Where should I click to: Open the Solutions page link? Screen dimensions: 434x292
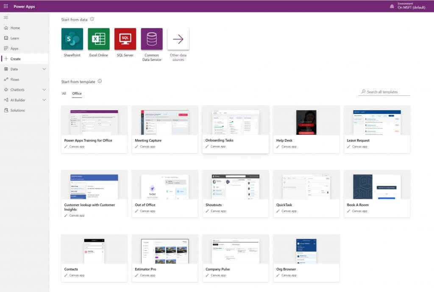point(17,110)
